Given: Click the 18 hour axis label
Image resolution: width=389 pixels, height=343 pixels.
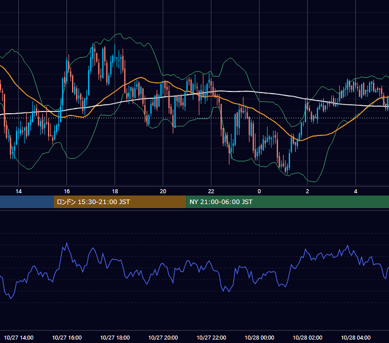Looking at the screenshot, I should click(115, 192).
